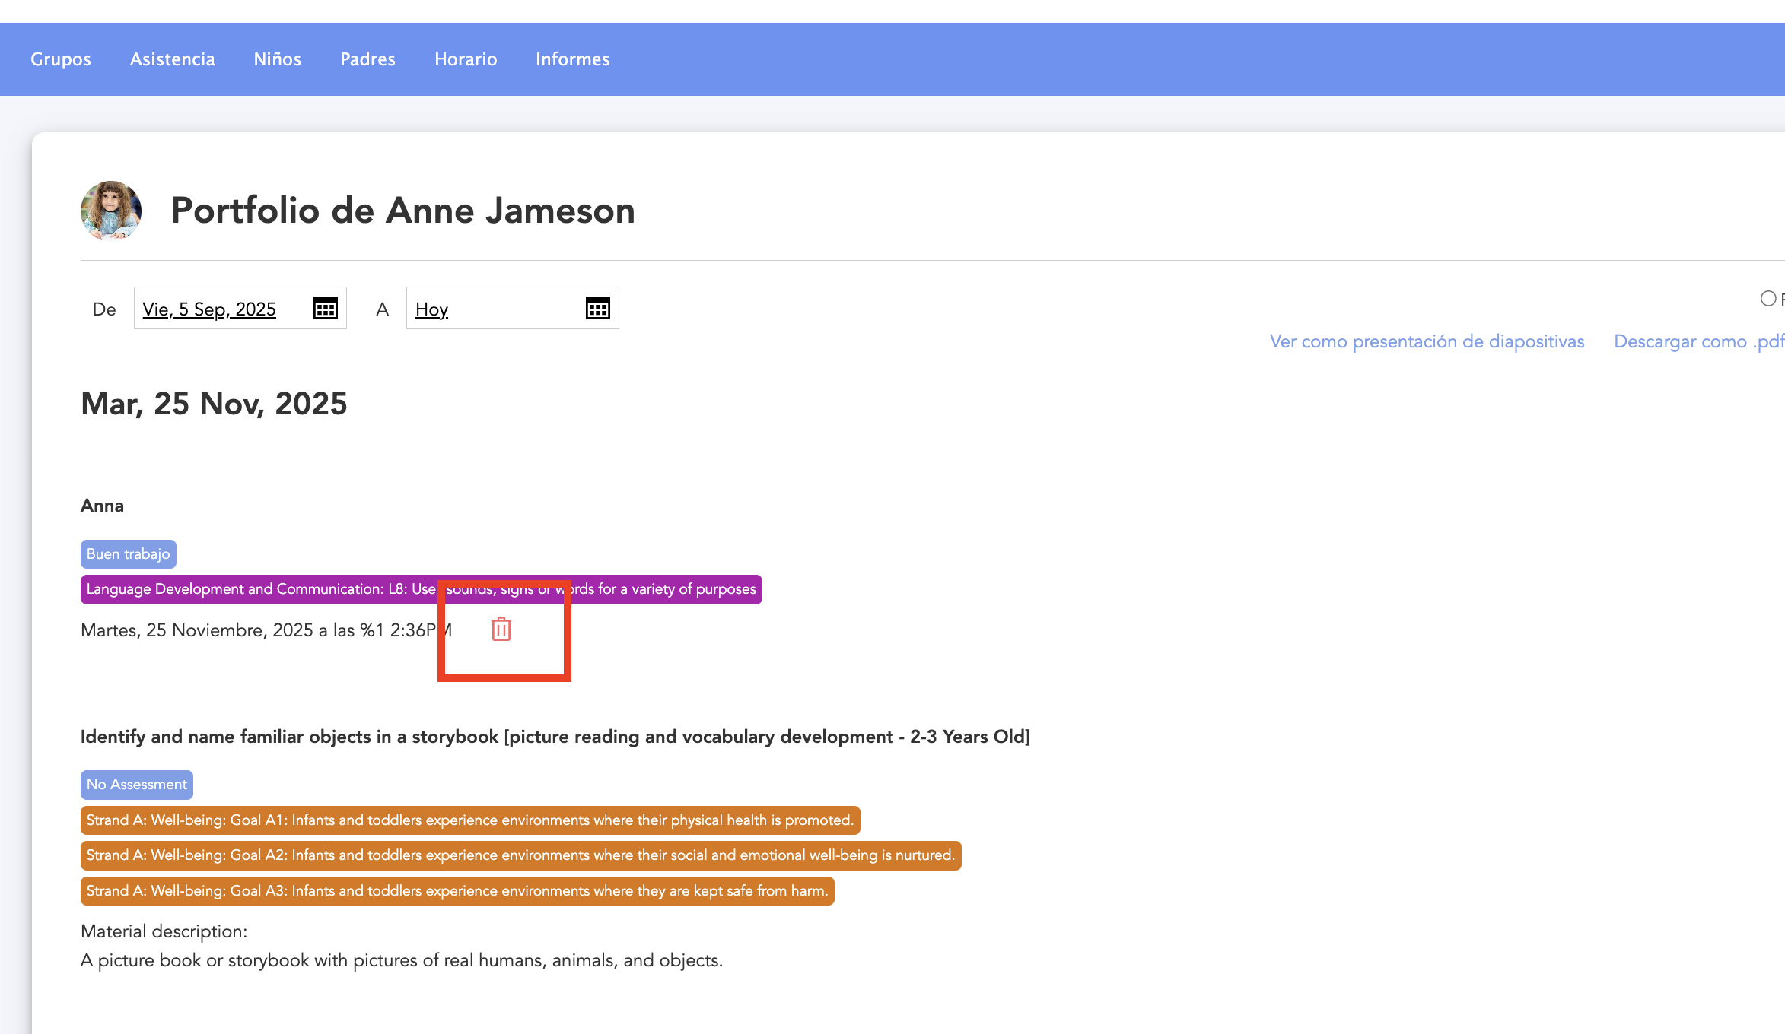The height and width of the screenshot is (1034, 1785).
Task: Go to the Asistencia section
Action: tap(173, 59)
